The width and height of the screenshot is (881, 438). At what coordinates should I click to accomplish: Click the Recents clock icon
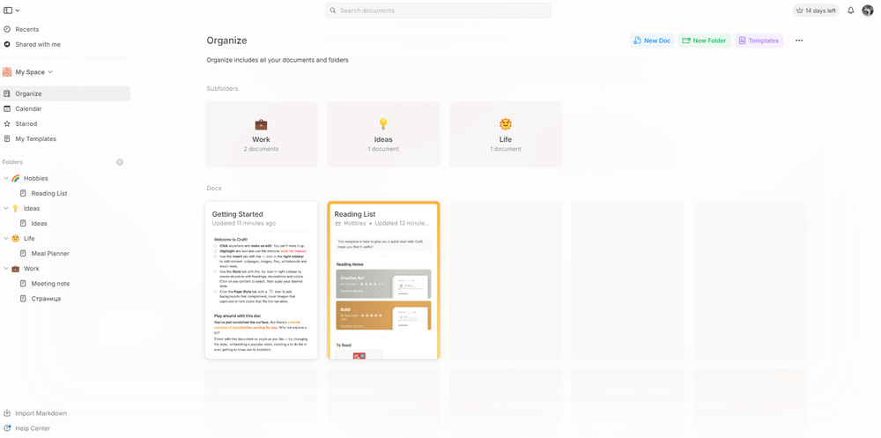(x=7, y=29)
